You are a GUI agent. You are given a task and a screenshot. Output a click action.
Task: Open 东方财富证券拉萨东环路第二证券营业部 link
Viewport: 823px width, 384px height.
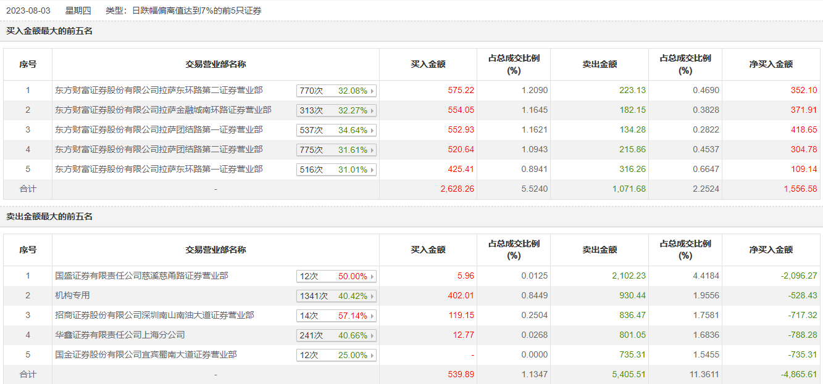coord(159,90)
